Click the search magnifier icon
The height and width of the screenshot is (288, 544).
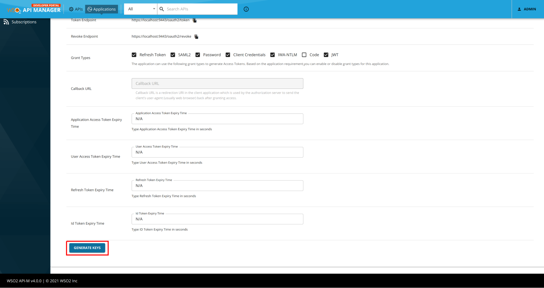(x=162, y=9)
